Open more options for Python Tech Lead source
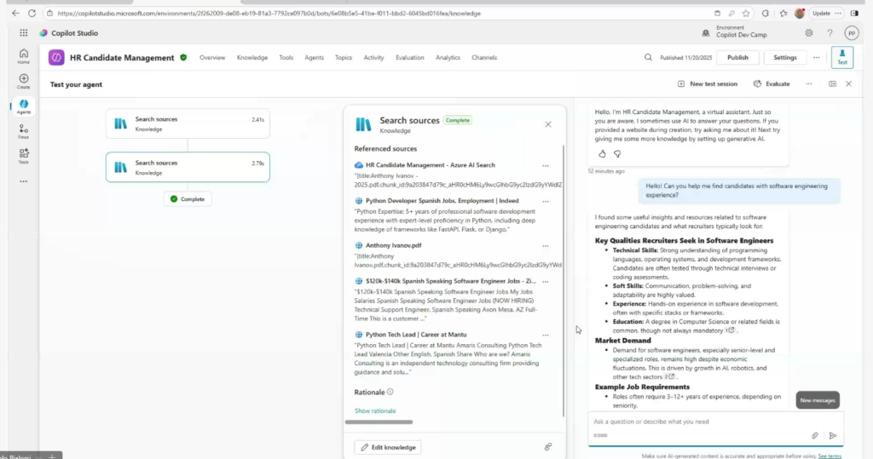873x459 pixels. point(546,335)
